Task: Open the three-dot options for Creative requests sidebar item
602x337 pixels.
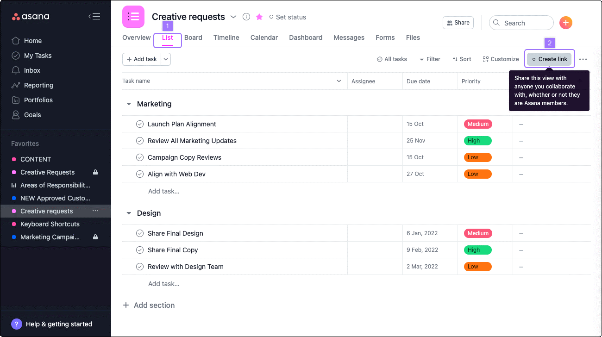Action: pos(95,211)
